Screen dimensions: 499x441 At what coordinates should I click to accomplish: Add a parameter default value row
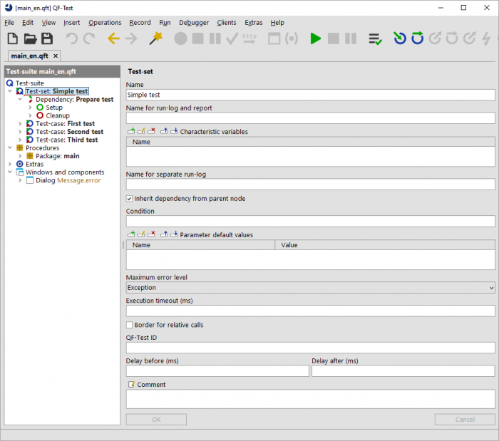(131, 234)
